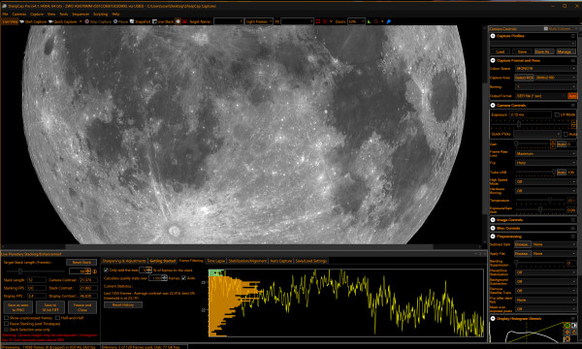582x349 pixels.
Task: Click the green stretch icon in histogram panel
Action: coord(567,326)
